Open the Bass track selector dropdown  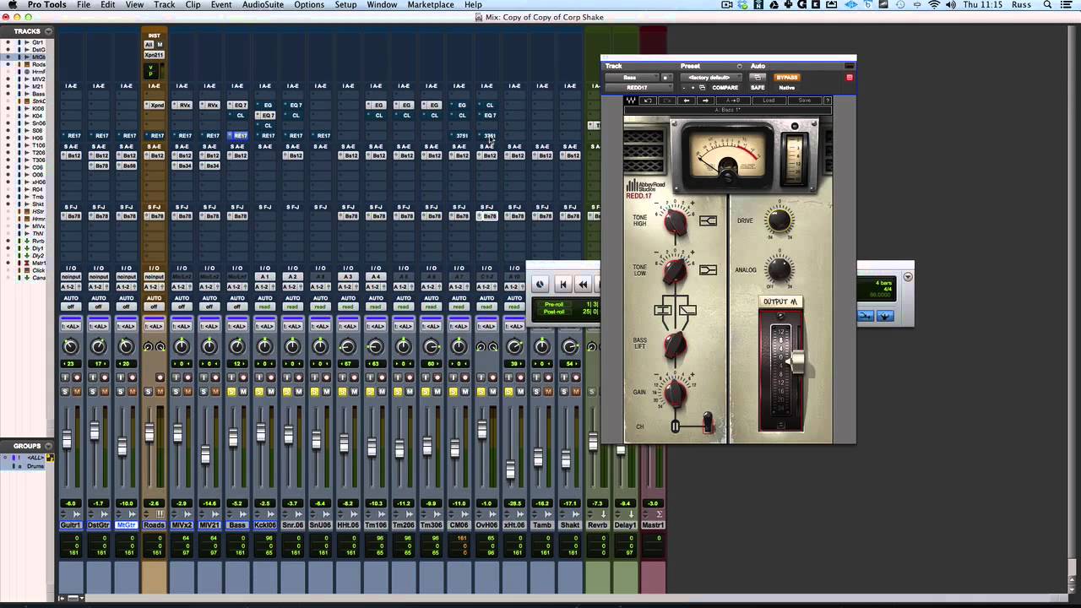[x=631, y=78]
